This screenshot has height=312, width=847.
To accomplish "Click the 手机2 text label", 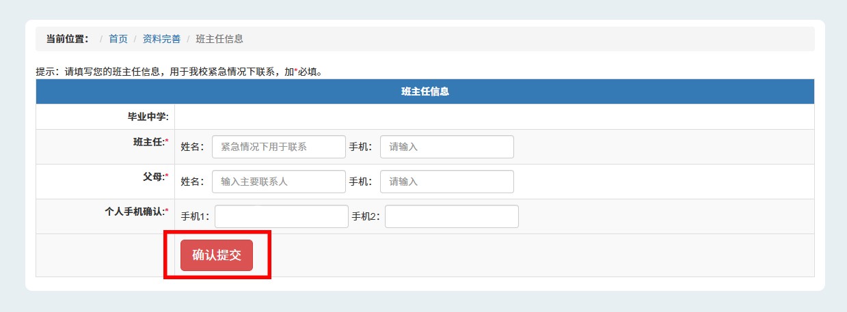I will click(366, 216).
